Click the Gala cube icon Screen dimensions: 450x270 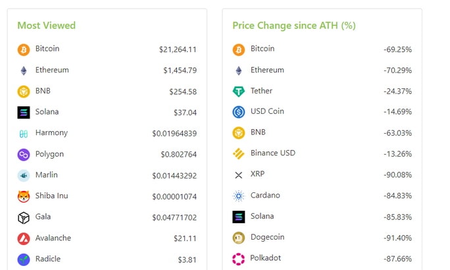point(24,218)
